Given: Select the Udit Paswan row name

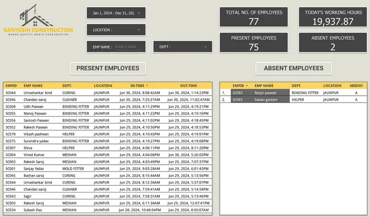Looking at the screenshot, I should point(33,107).
